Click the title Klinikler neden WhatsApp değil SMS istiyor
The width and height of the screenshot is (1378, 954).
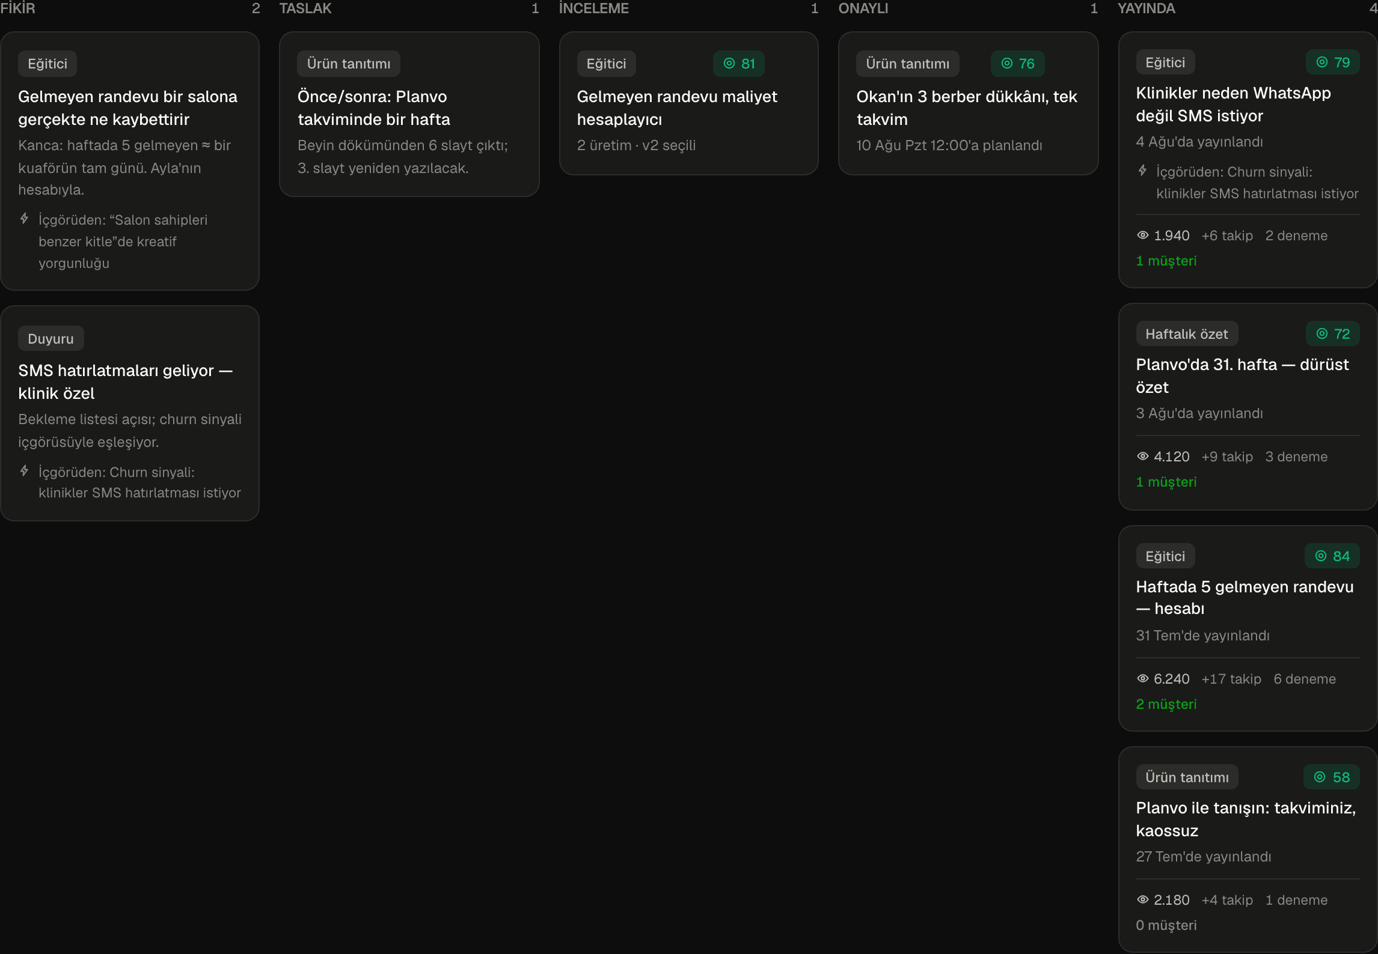[1233, 105]
